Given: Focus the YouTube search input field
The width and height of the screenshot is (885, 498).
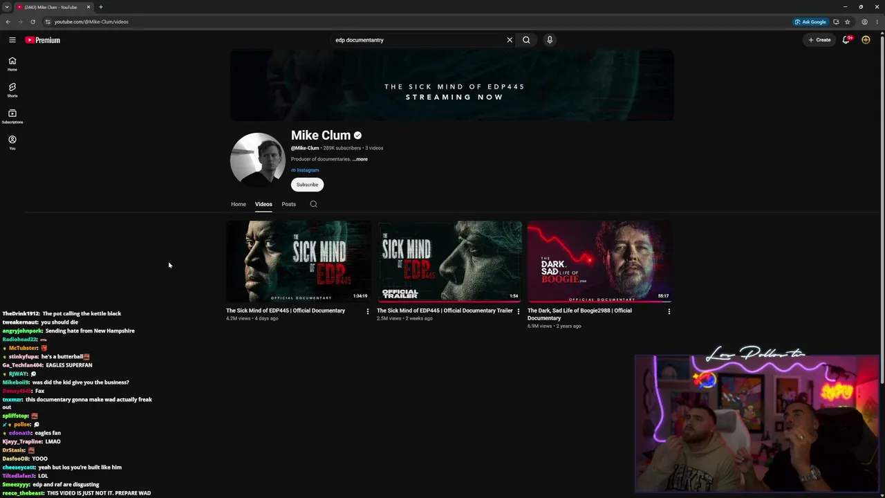Looking at the screenshot, I should (x=418, y=40).
